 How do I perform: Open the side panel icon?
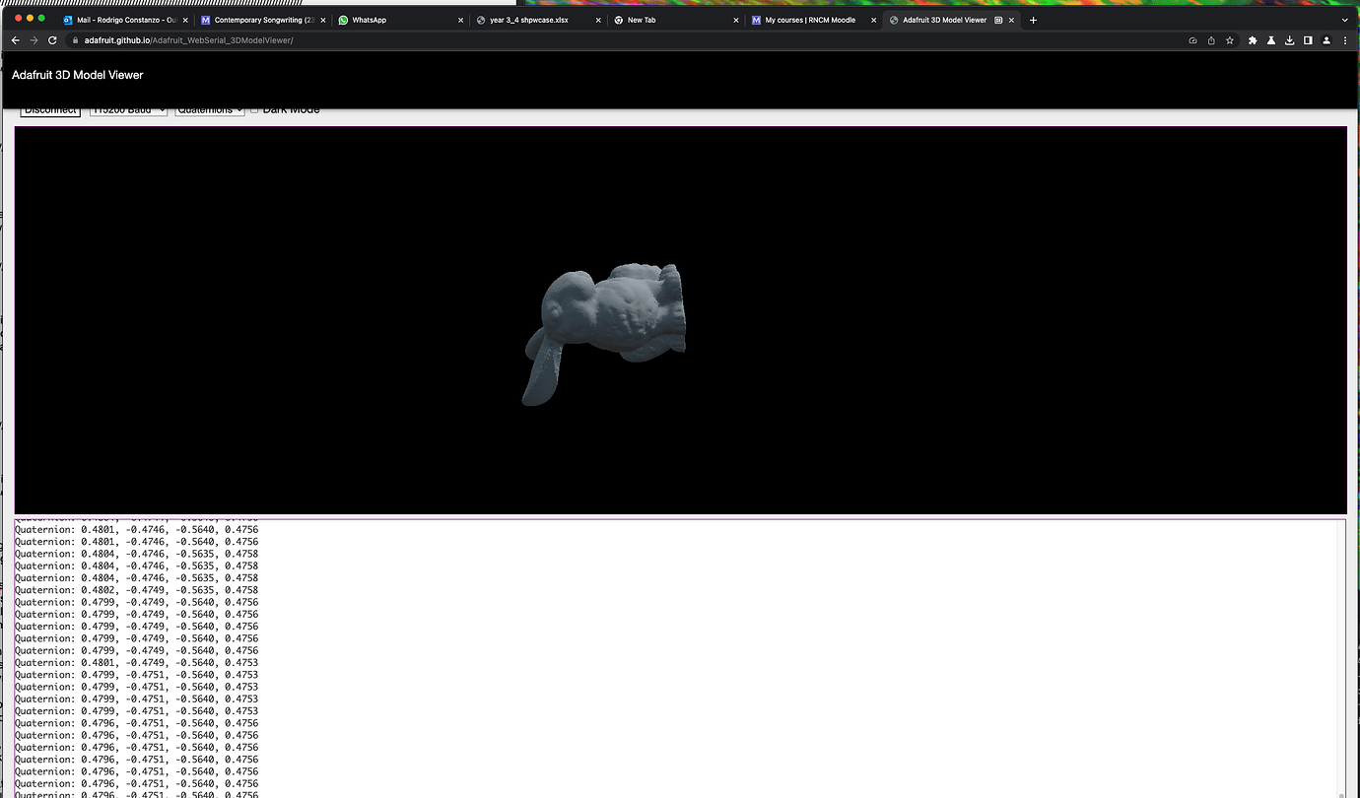pos(1308,40)
